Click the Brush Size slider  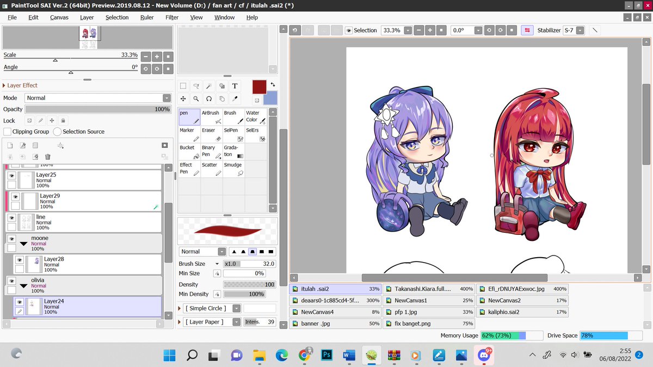tap(249, 264)
